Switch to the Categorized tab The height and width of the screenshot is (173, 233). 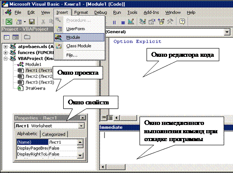pos(54,135)
